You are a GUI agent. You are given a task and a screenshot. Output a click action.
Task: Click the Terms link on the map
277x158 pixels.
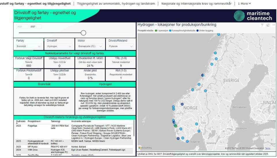tap(267, 148)
